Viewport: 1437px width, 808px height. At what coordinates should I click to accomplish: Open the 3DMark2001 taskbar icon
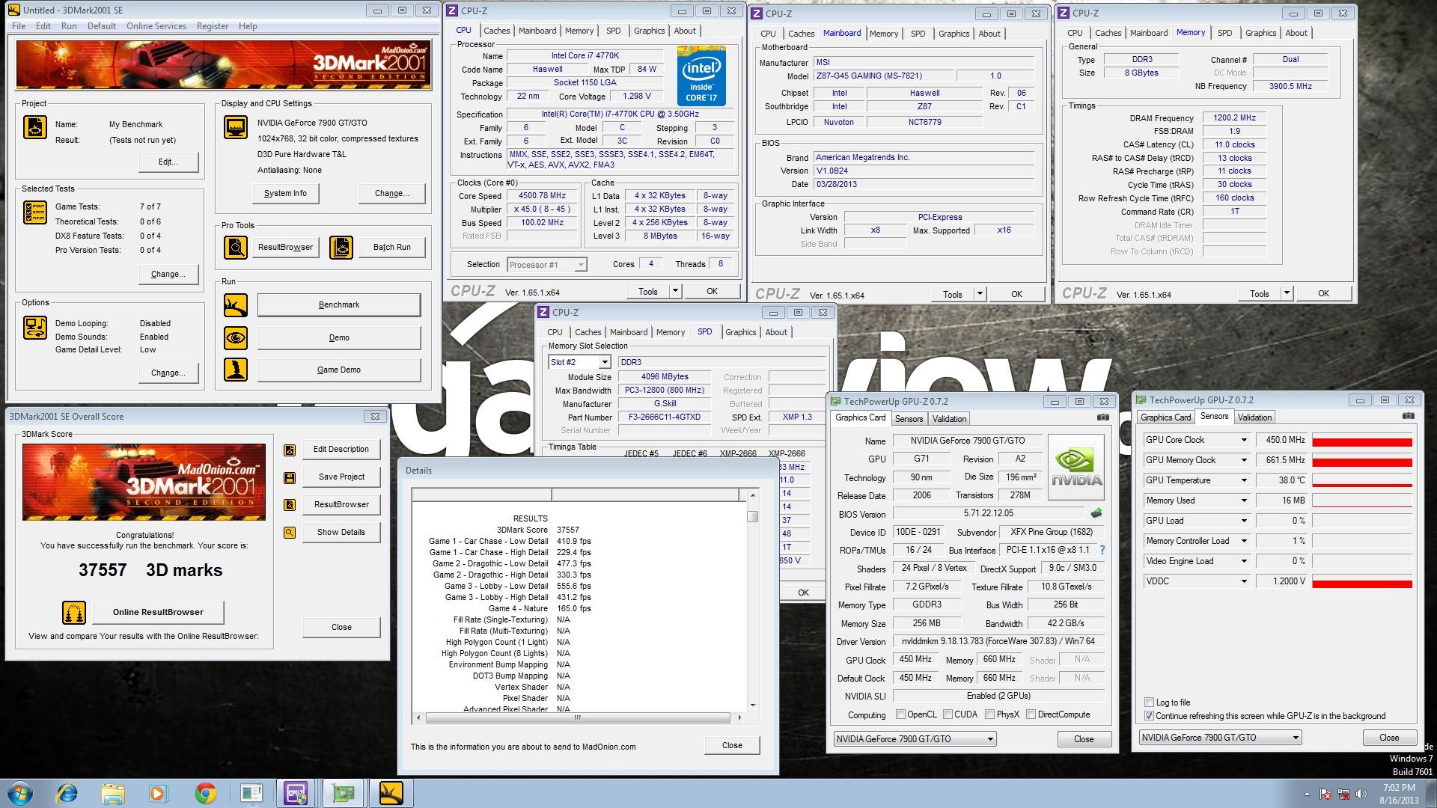[x=391, y=793]
